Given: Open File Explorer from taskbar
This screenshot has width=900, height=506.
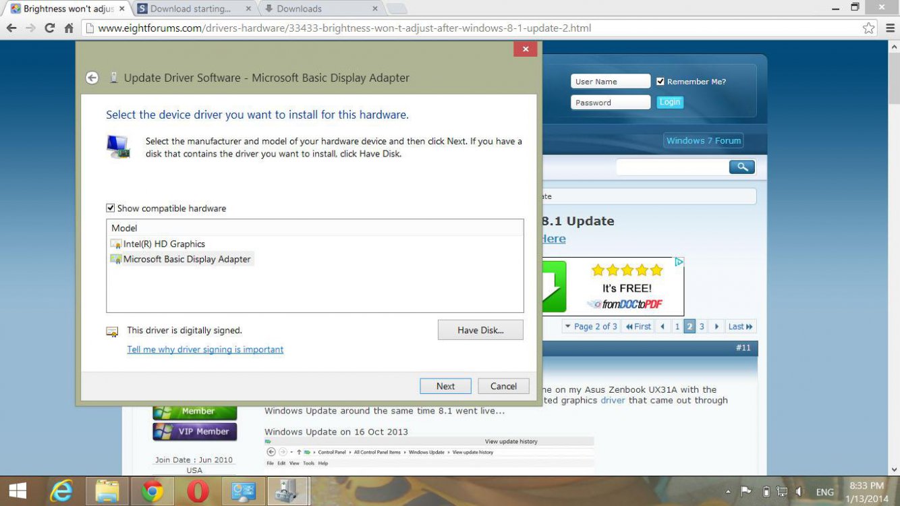Looking at the screenshot, I should tap(107, 490).
